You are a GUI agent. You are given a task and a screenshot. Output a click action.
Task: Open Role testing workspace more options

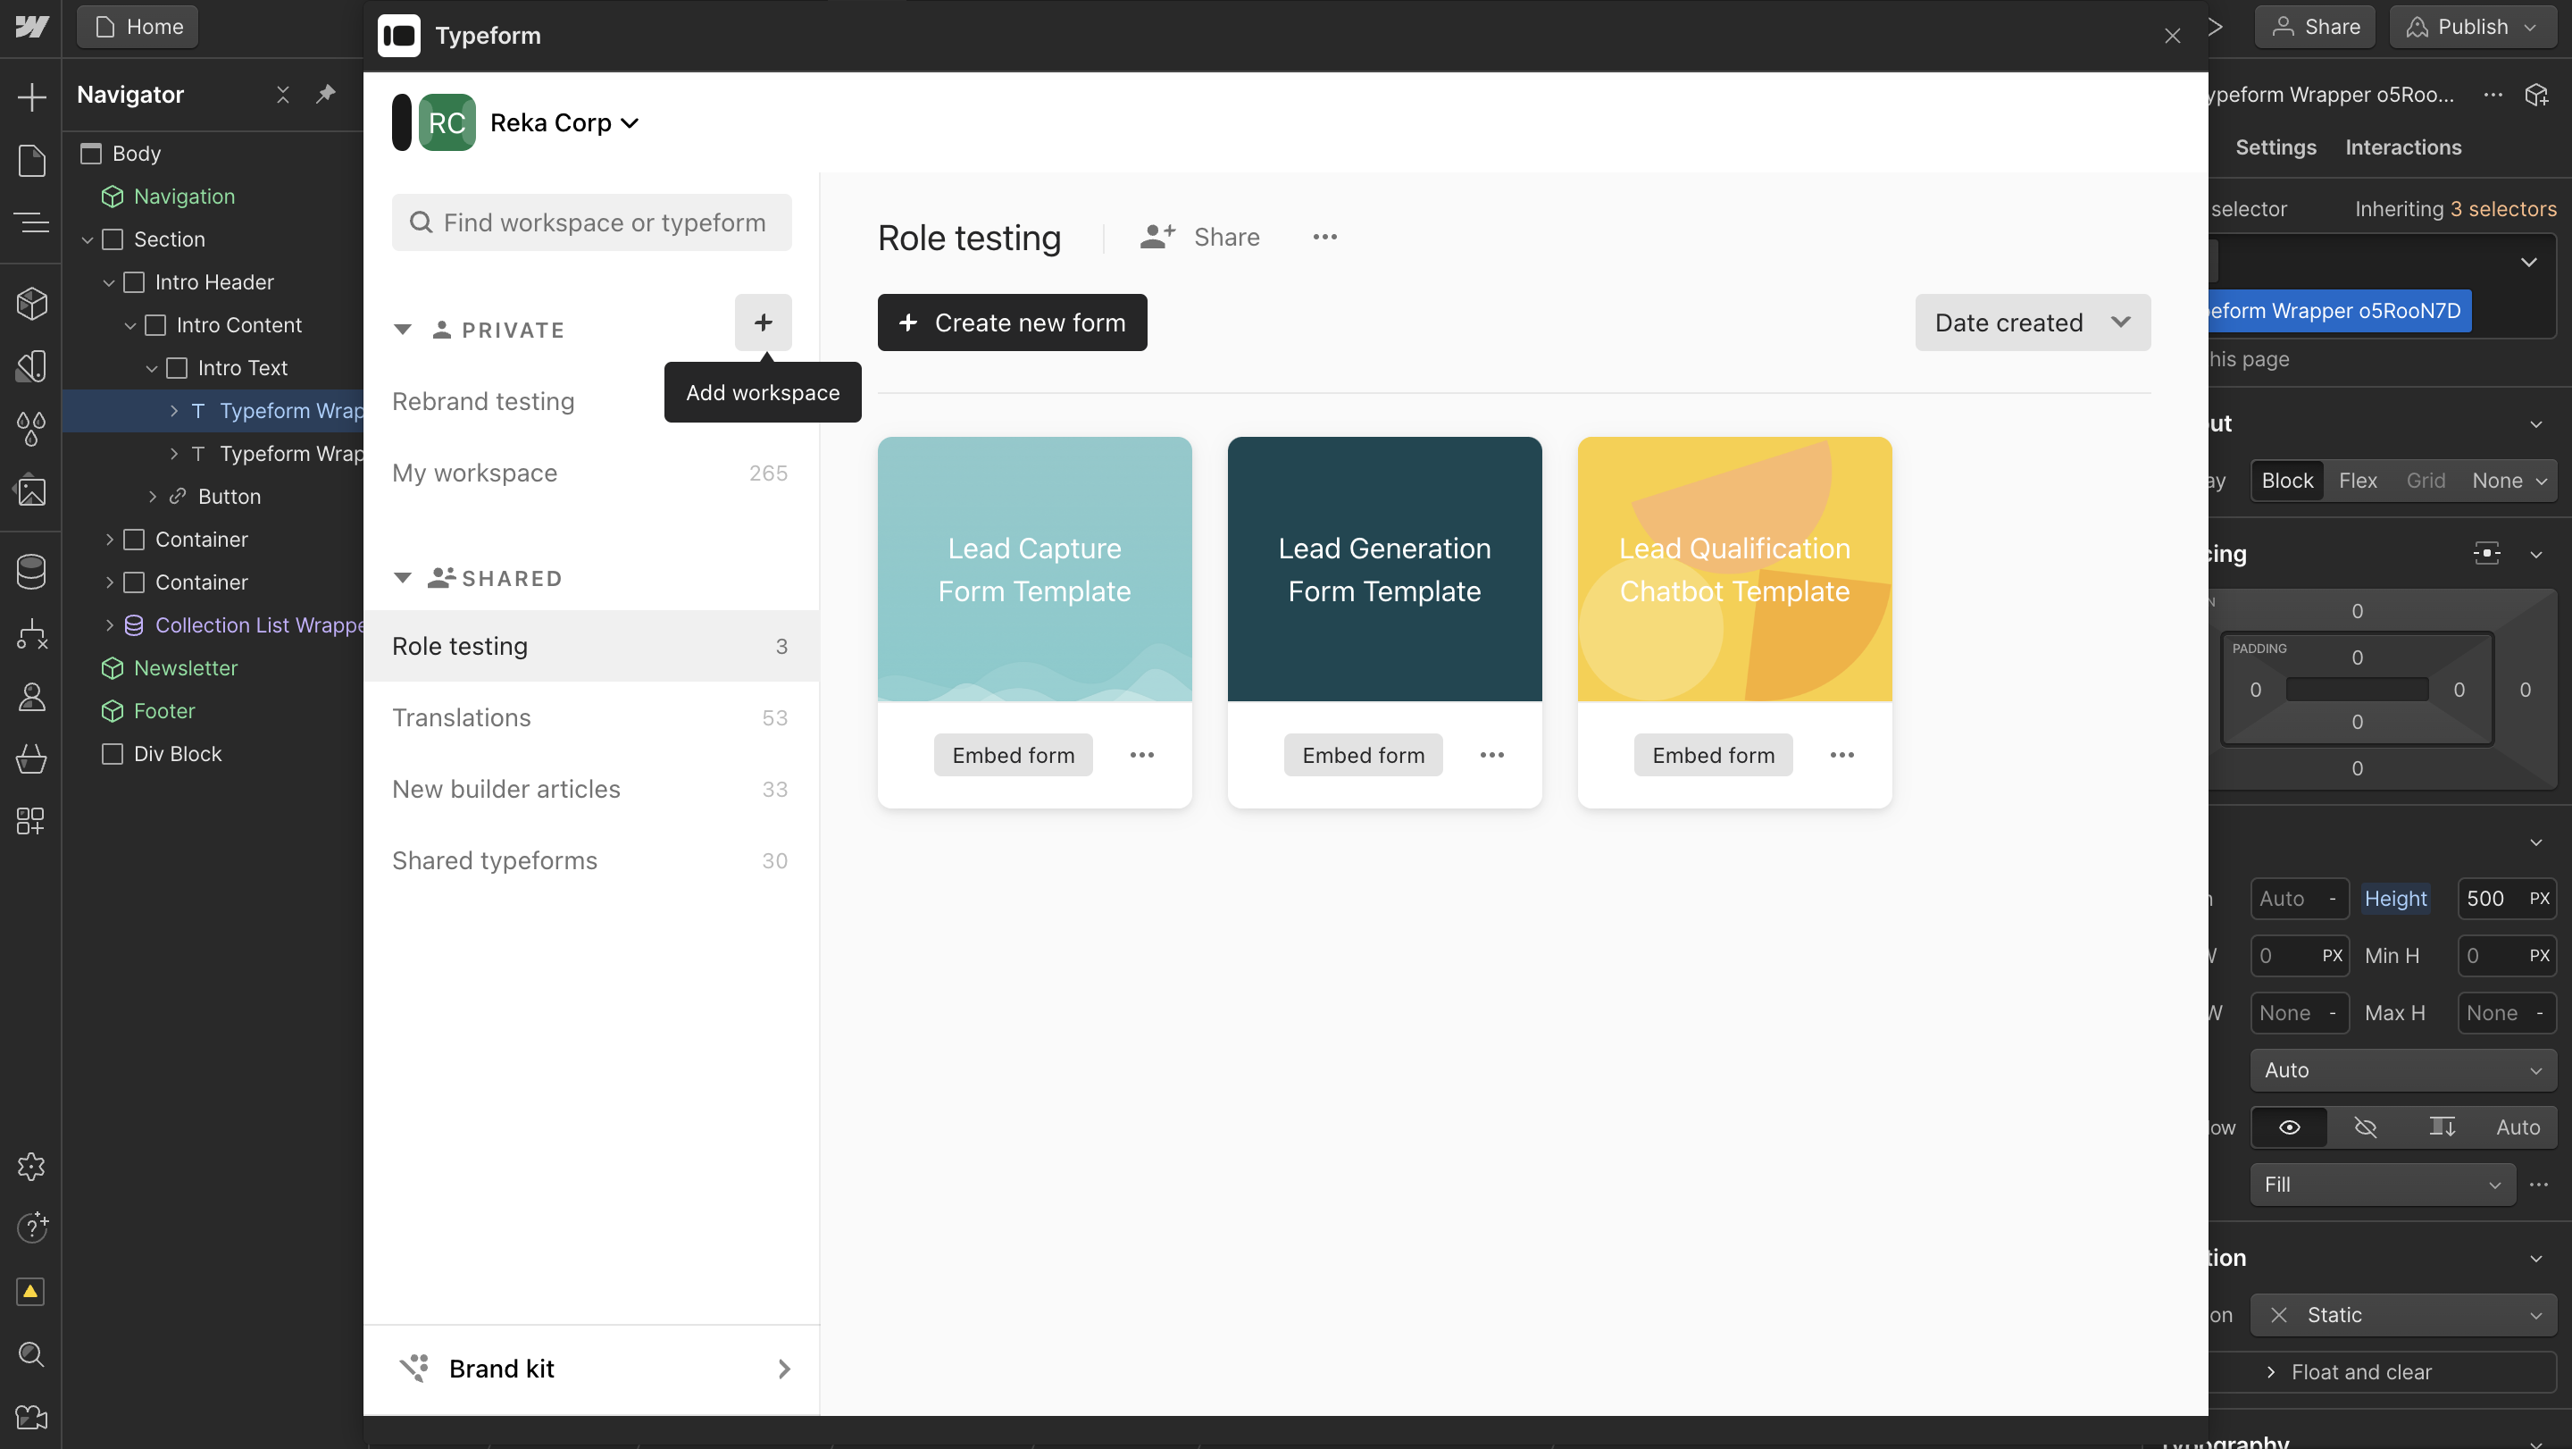[x=1325, y=237]
